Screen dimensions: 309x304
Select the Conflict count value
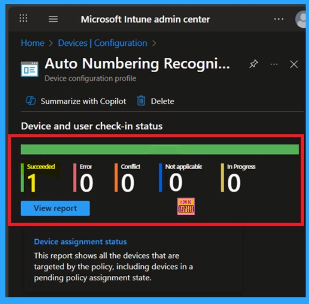click(x=128, y=183)
